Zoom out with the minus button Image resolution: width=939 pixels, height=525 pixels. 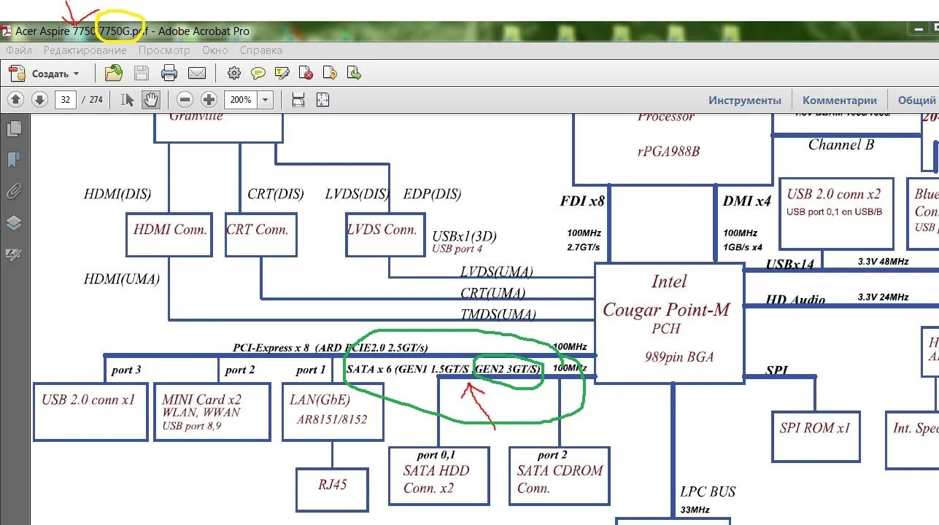point(185,100)
